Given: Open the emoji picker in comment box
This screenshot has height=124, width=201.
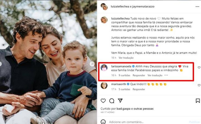Looking at the screenshot, I should (x=103, y=122).
